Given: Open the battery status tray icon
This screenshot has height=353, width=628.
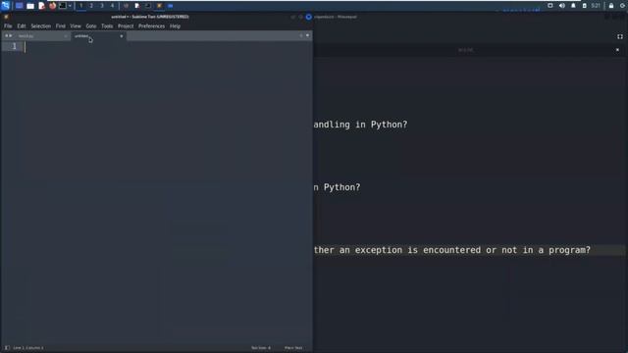Looking at the screenshot, I should point(585,6).
